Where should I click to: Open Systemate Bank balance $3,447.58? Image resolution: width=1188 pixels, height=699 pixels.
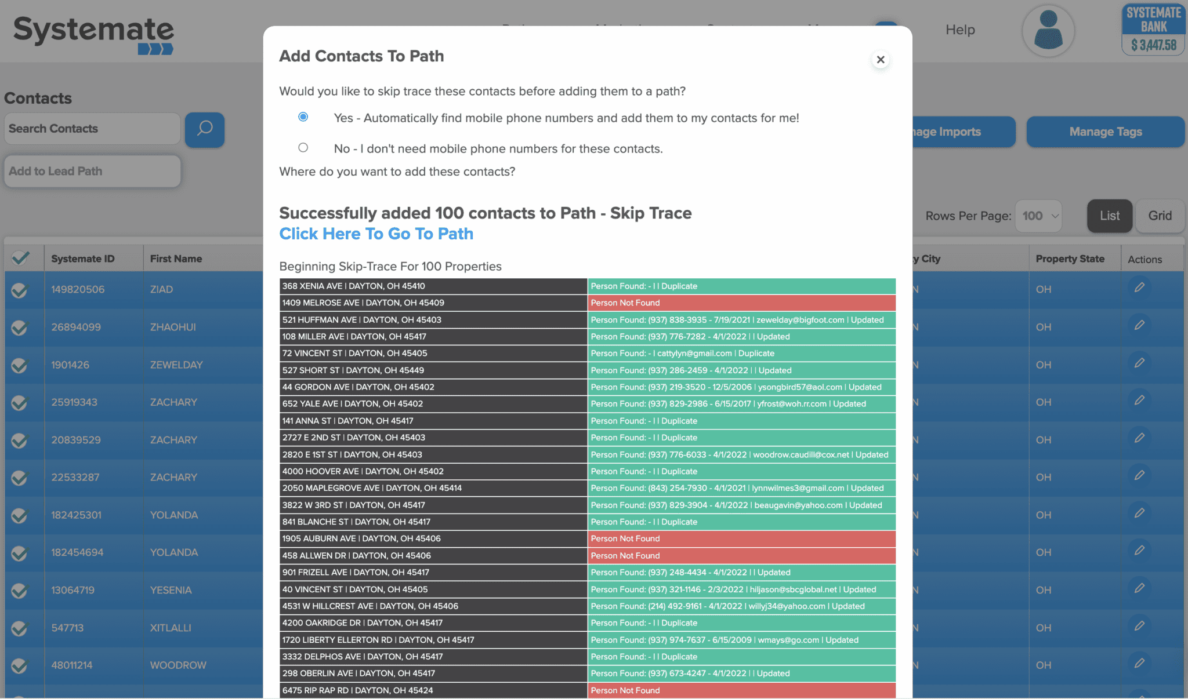tap(1153, 29)
